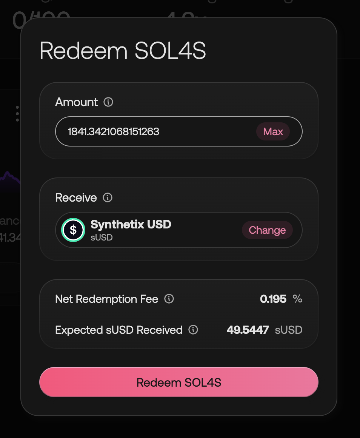Click the info icon beside Amount
360x438 pixels.
pos(108,102)
